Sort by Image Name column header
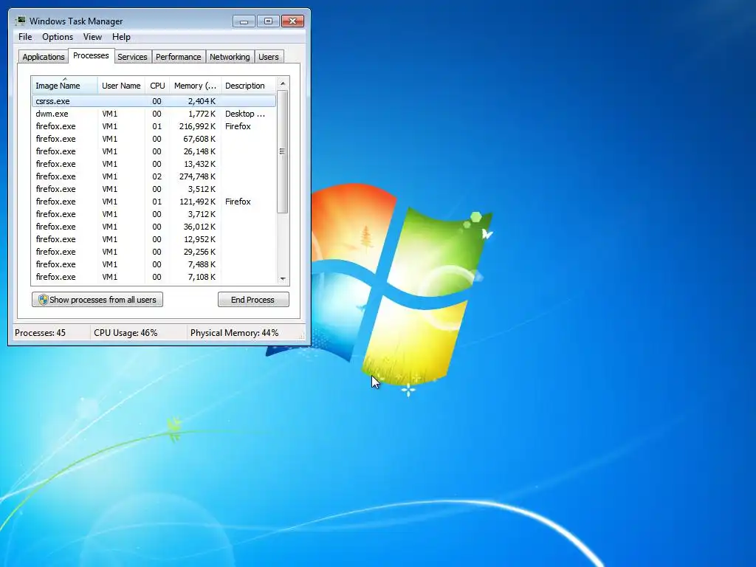 pyautogui.click(x=65, y=86)
